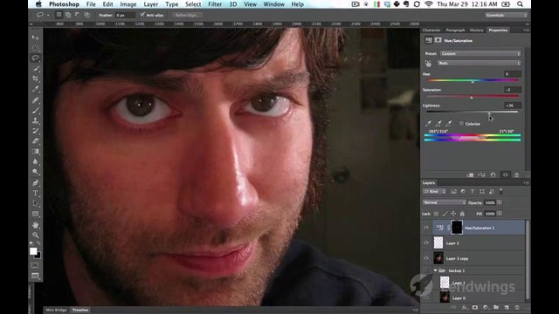Delete adjustment with Properties trash icon
This screenshot has height=314, width=559.
coord(516,174)
